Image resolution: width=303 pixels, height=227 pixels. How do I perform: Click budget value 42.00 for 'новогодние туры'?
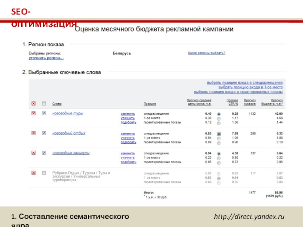click(x=279, y=114)
